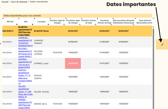Sort by Réf bail using sort arrows

3,19
